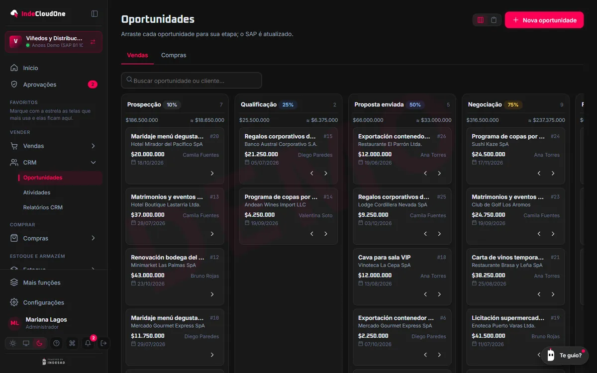Switch to list view clipboard icon
This screenshot has height=373, width=597.
tap(494, 20)
